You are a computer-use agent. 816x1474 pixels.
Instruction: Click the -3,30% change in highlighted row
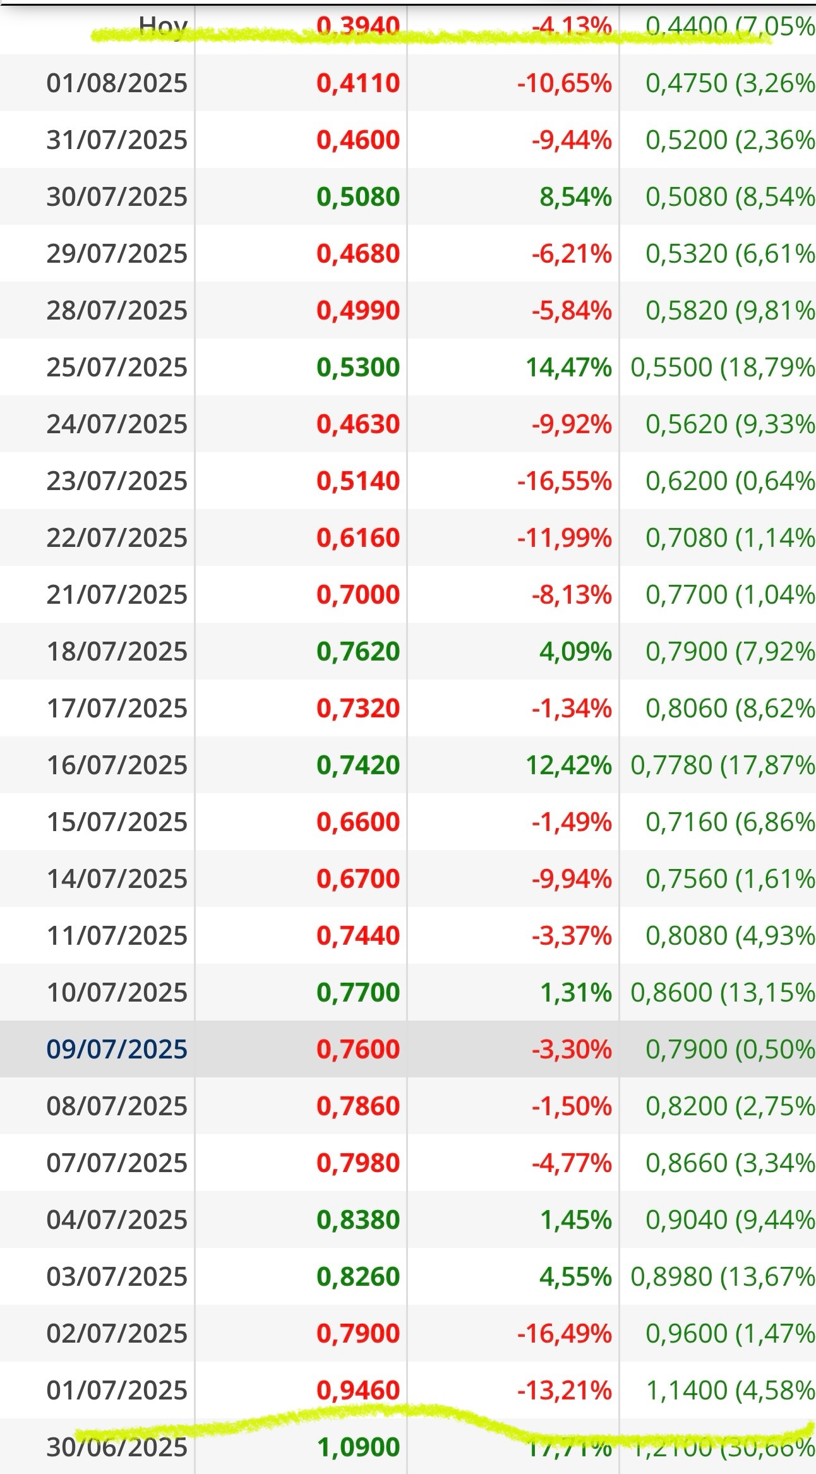(572, 1050)
